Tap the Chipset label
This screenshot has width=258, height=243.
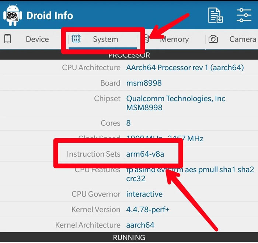pyautogui.click(x=107, y=99)
